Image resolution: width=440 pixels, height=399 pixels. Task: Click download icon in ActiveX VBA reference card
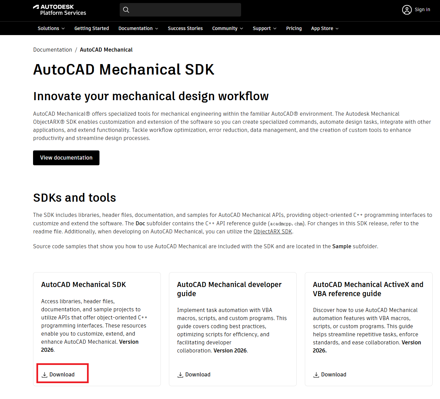[x=316, y=375]
